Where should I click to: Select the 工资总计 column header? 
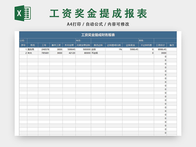click(160, 45)
